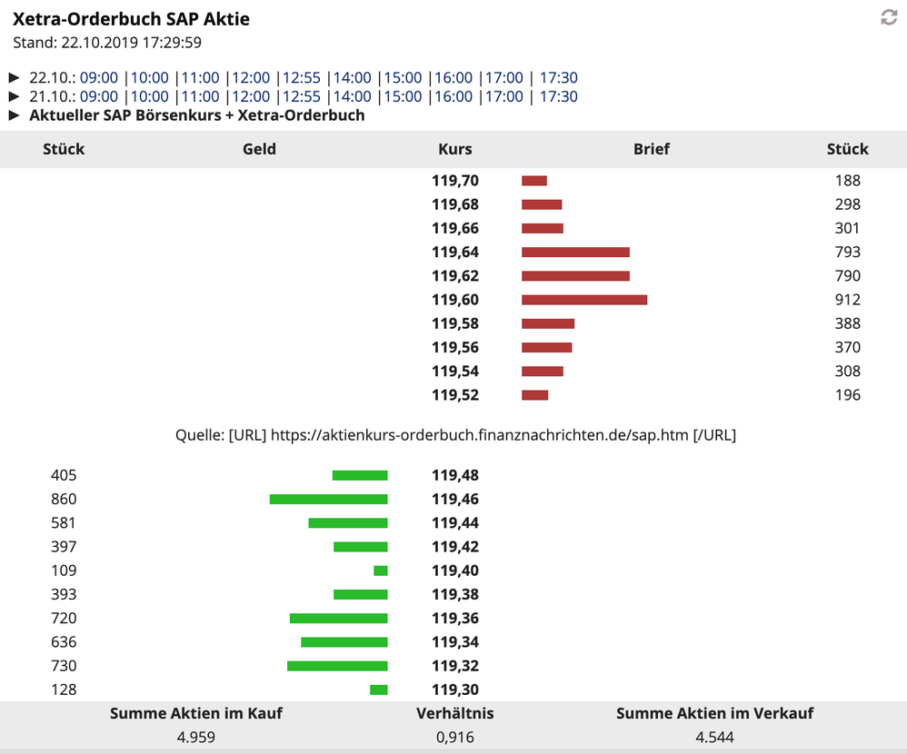Click the Geld column header
Screen dimensions: 907x754
pos(259,149)
